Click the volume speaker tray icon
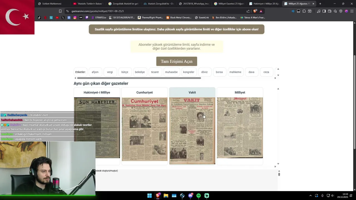This screenshot has width=356, height=200. pyautogui.click(x=332, y=196)
